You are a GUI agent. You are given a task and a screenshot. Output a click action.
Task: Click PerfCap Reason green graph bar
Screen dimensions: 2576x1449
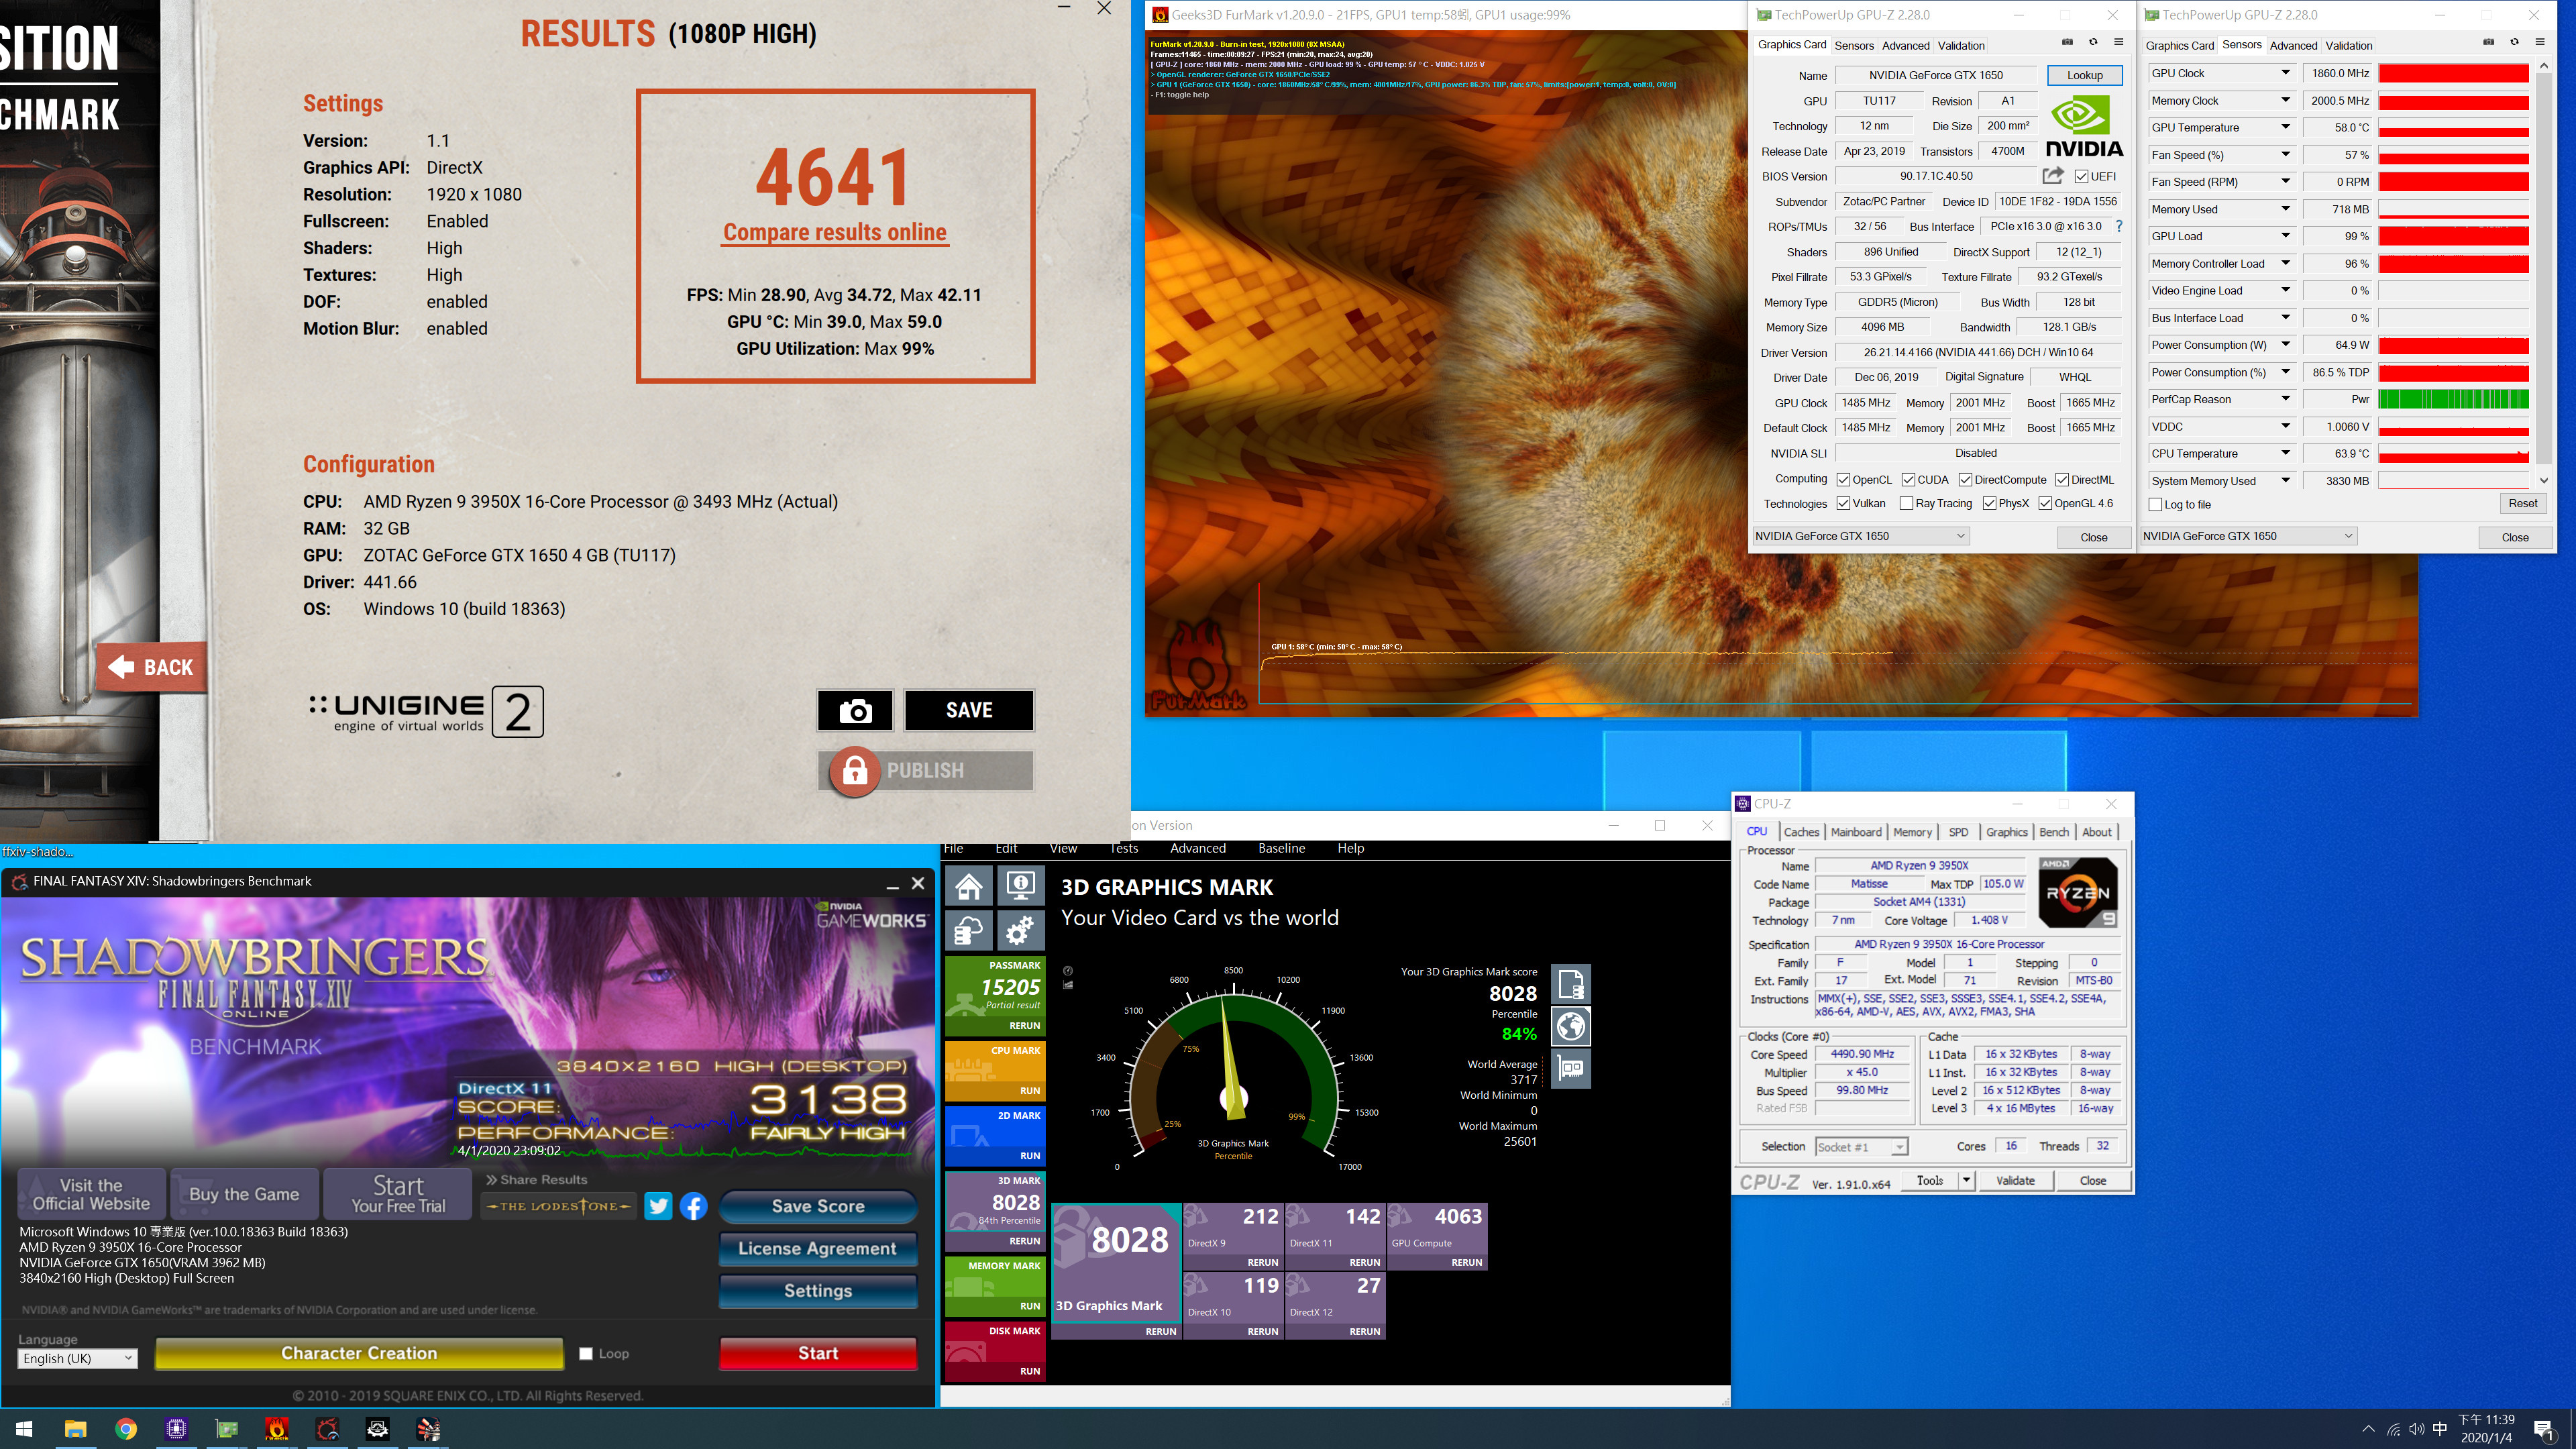[x=2453, y=399]
